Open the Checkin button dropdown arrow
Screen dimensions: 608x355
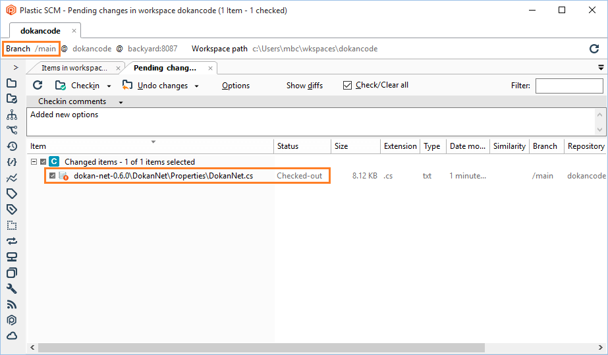(x=109, y=86)
